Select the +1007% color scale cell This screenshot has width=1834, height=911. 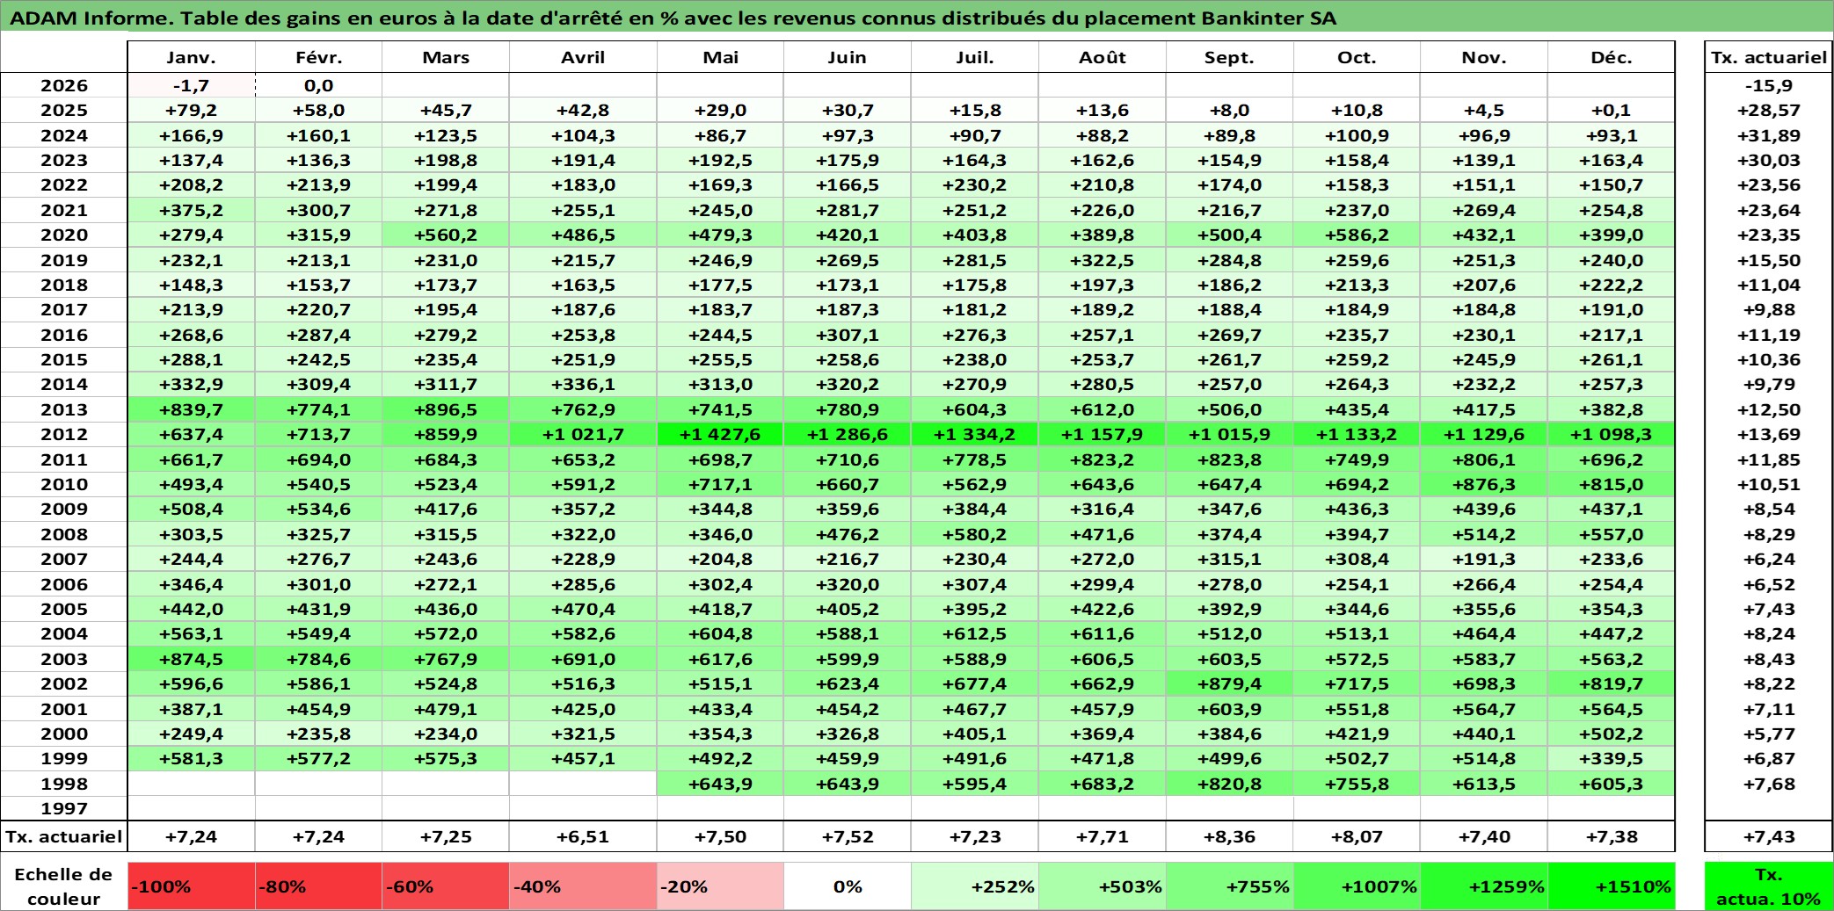1357,886
